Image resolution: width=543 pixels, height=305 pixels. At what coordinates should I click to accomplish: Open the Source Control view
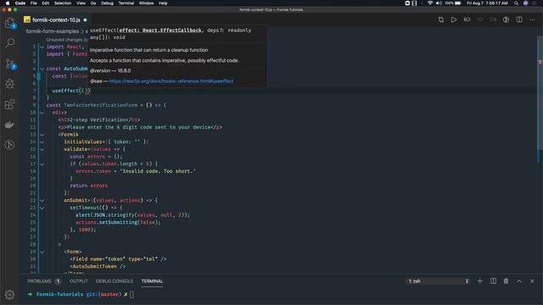(9, 64)
